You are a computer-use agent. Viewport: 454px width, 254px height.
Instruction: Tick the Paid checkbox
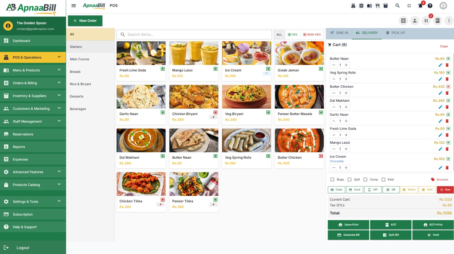(383, 179)
